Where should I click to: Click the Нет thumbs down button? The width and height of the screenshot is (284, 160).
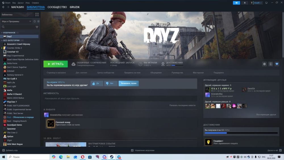pos(111,83)
